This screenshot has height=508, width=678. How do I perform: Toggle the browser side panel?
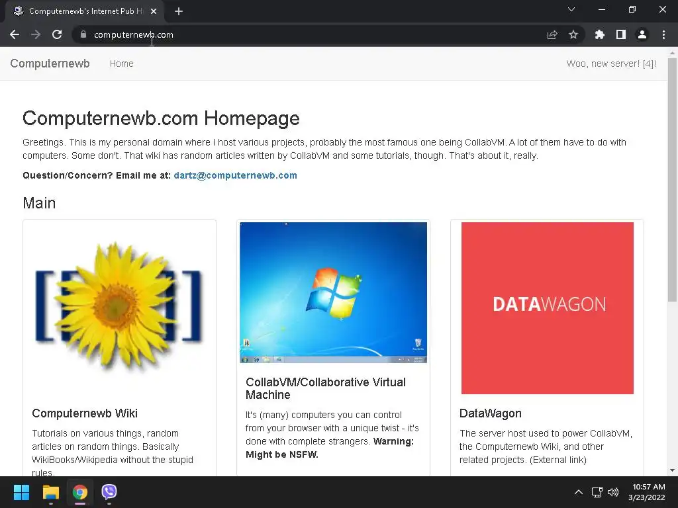click(x=621, y=34)
